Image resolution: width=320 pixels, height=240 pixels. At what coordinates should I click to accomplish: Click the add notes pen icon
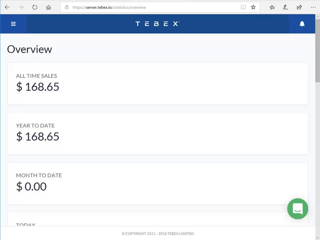point(286,7)
